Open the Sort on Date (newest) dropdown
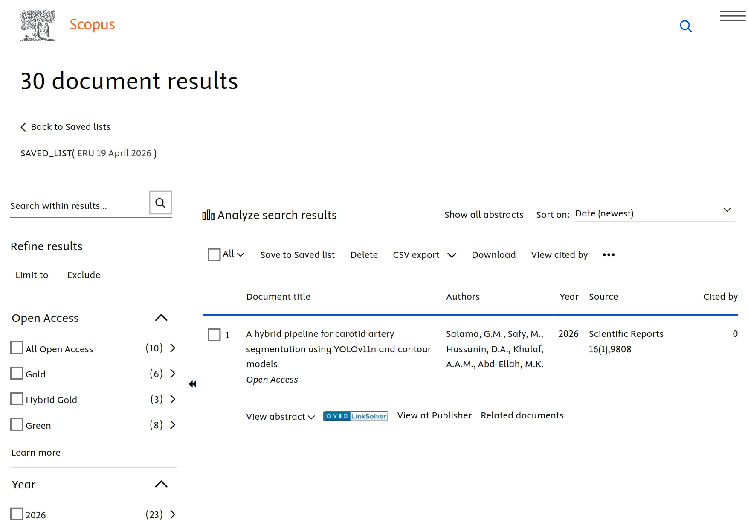748x529 pixels. pyautogui.click(x=654, y=213)
